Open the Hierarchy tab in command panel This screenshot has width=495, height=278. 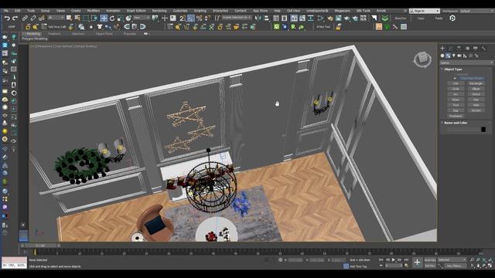point(459,48)
